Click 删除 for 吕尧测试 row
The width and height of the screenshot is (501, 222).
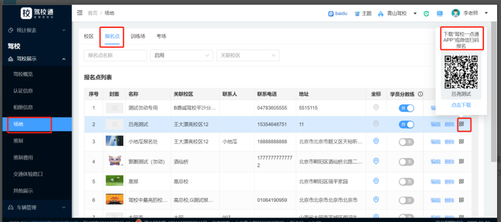point(449,124)
